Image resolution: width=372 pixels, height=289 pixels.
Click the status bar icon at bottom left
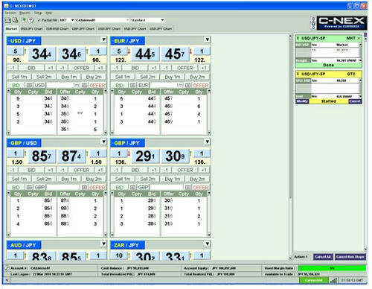point(7,280)
